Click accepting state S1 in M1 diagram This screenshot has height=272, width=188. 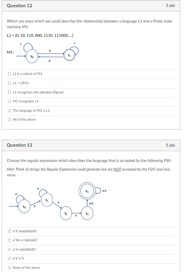click(x=69, y=55)
